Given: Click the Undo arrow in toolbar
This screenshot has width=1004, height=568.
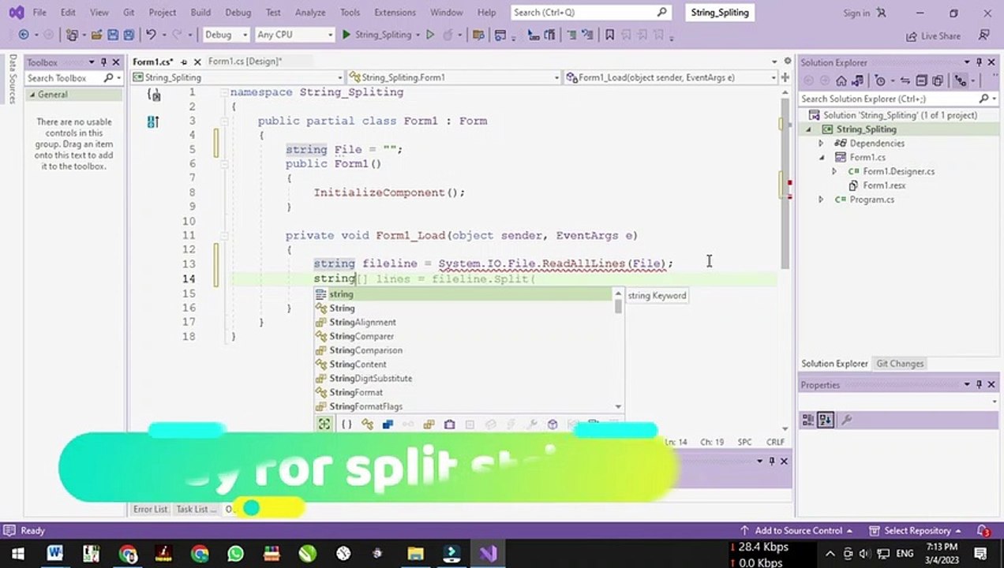Looking at the screenshot, I should pyautogui.click(x=150, y=35).
